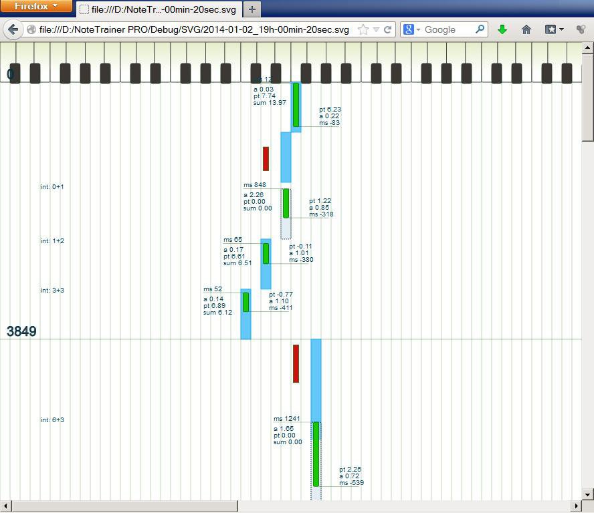Screen dimensions: 594x513
Task: Open the Downloads green arrow
Action: pyautogui.click(x=502, y=29)
